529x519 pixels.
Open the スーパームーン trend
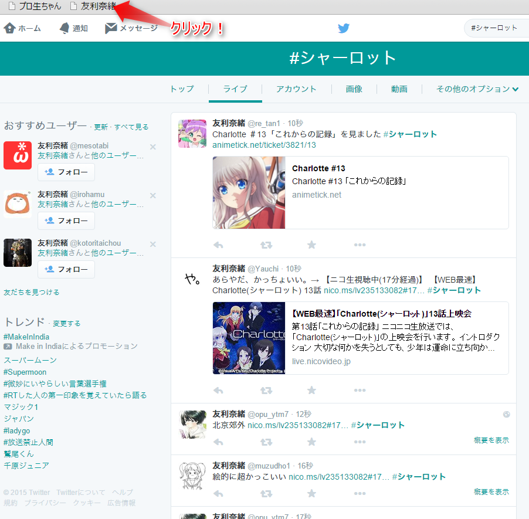[x=30, y=361]
